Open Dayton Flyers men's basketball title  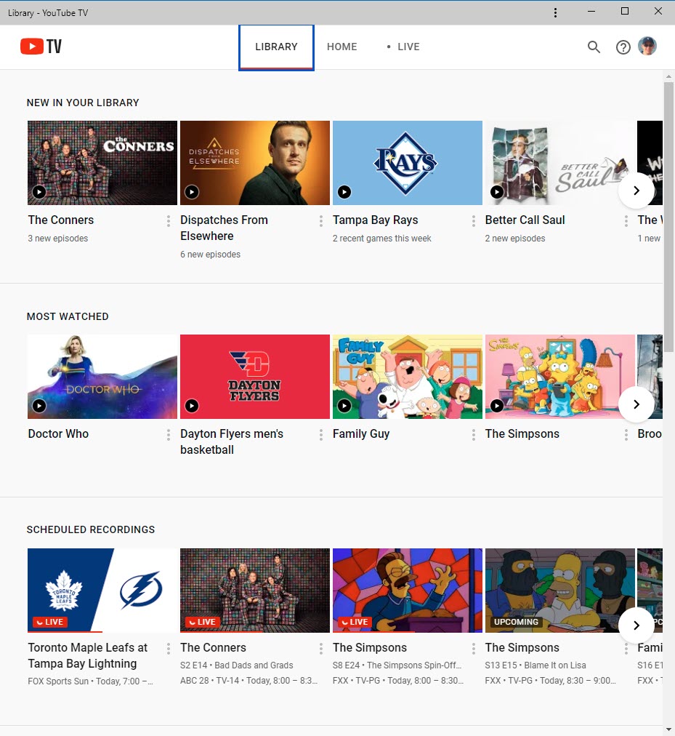[232, 441]
